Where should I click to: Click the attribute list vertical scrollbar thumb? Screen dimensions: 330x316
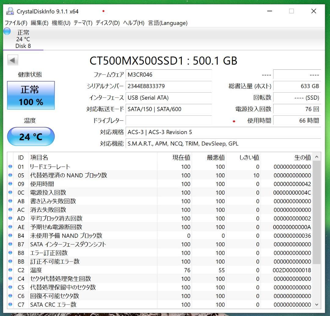click(x=317, y=212)
